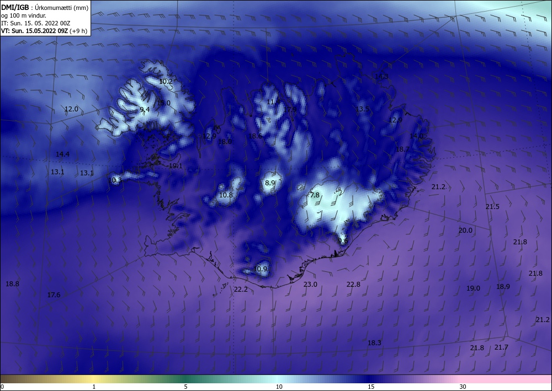
Task: Click the color scale label 10
Action: [x=279, y=387]
